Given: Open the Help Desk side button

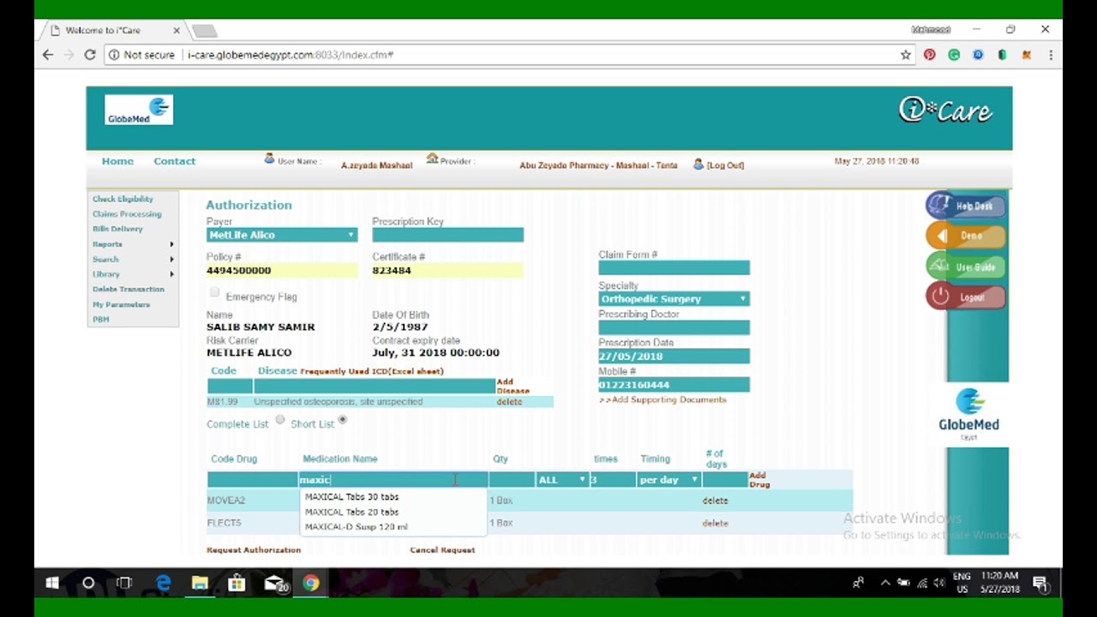Looking at the screenshot, I should tap(966, 206).
